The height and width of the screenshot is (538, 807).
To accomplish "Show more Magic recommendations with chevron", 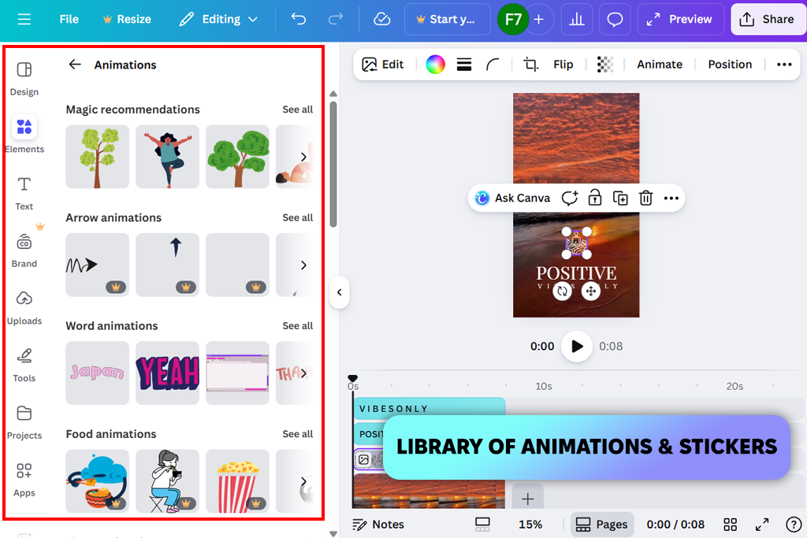I will coord(303,157).
